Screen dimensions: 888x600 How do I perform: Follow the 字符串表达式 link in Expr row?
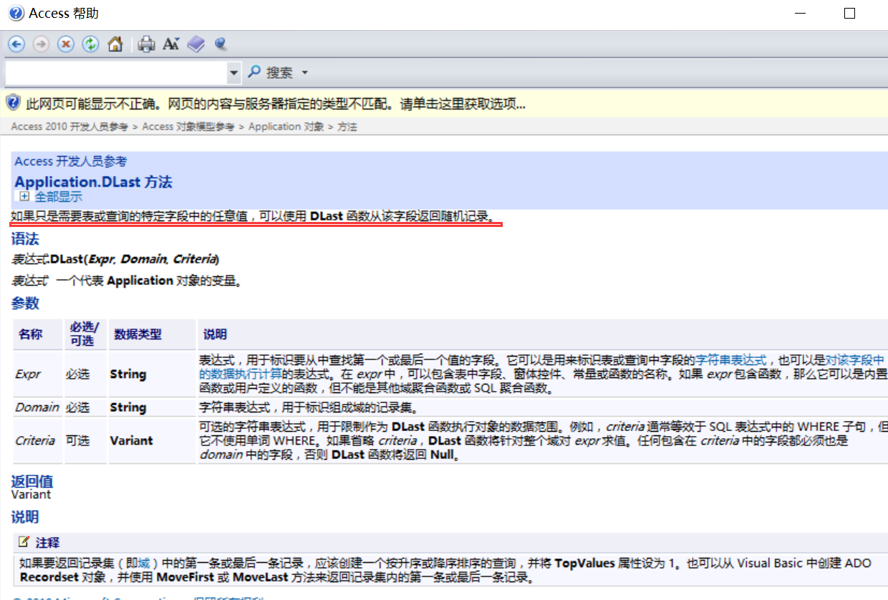[731, 360]
